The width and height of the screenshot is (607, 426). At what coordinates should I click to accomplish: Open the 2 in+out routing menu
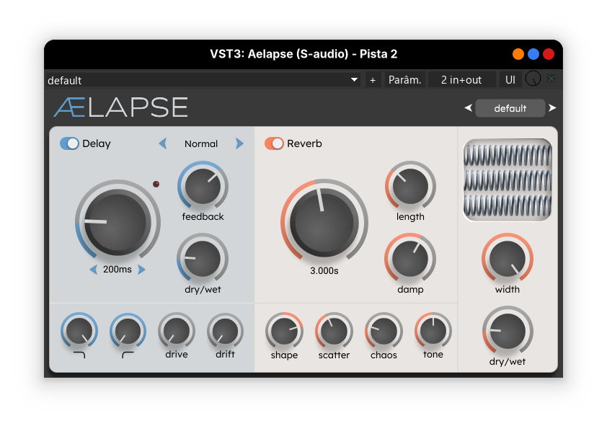point(461,79)
